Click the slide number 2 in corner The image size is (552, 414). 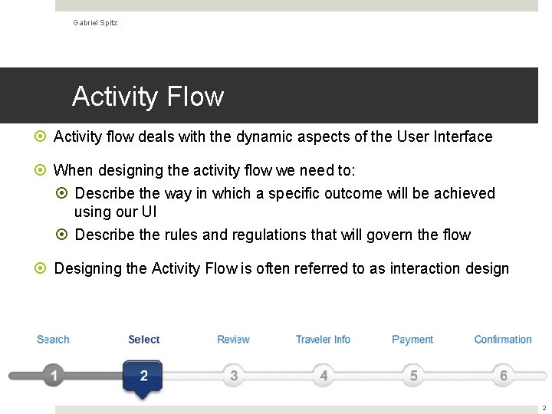543,409
